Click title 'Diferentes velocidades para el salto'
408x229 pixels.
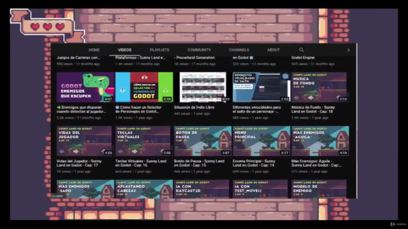(256, 109)
